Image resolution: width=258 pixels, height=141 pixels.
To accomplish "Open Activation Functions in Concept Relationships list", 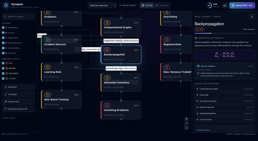I will [225, 101].
